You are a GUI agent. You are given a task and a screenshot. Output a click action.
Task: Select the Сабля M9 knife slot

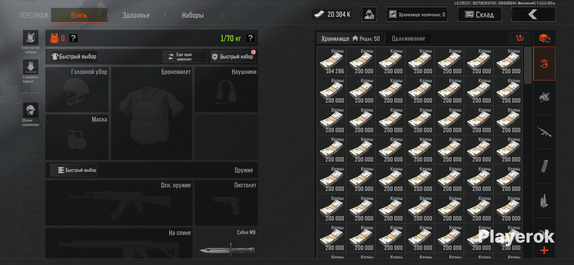[226, 243]
